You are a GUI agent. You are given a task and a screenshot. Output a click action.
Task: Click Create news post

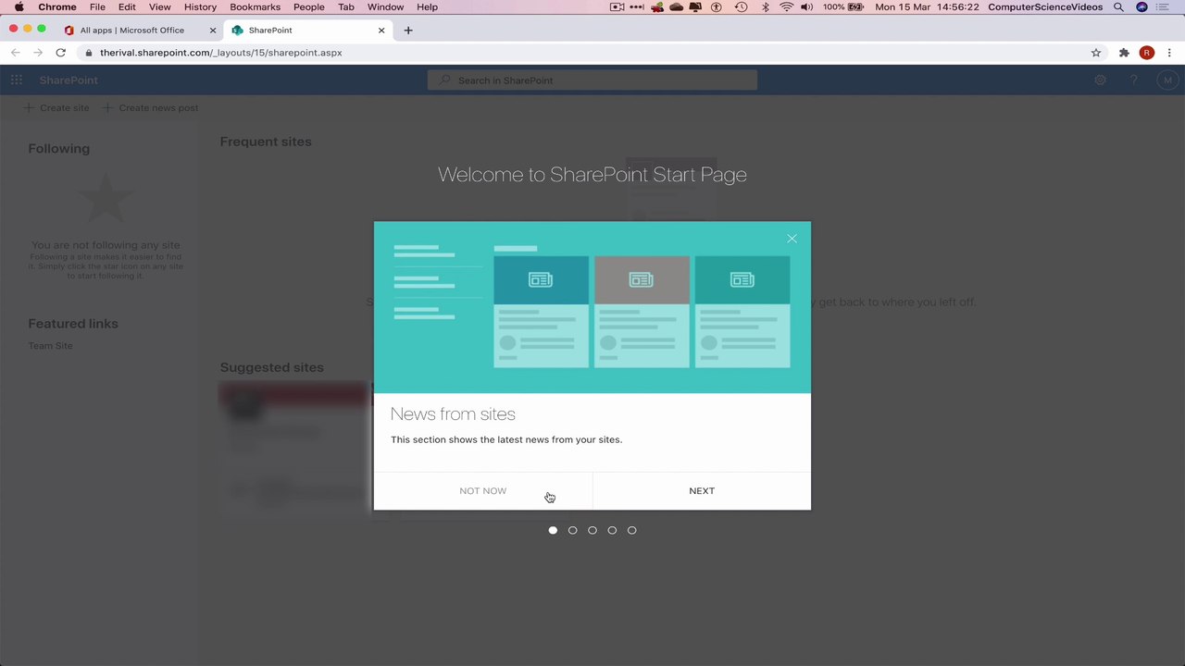pyautogui.click(x=150, y=108)
